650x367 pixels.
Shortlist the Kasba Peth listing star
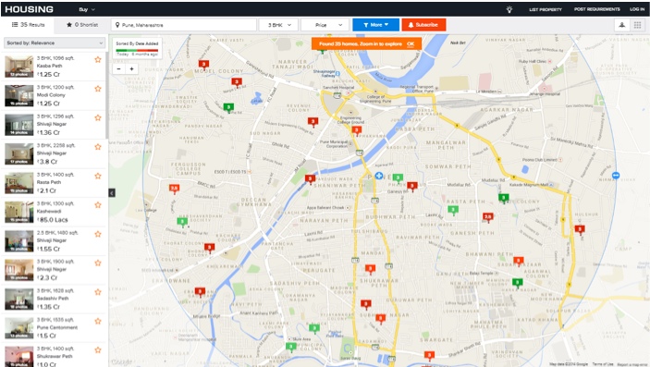coord(98,59)
